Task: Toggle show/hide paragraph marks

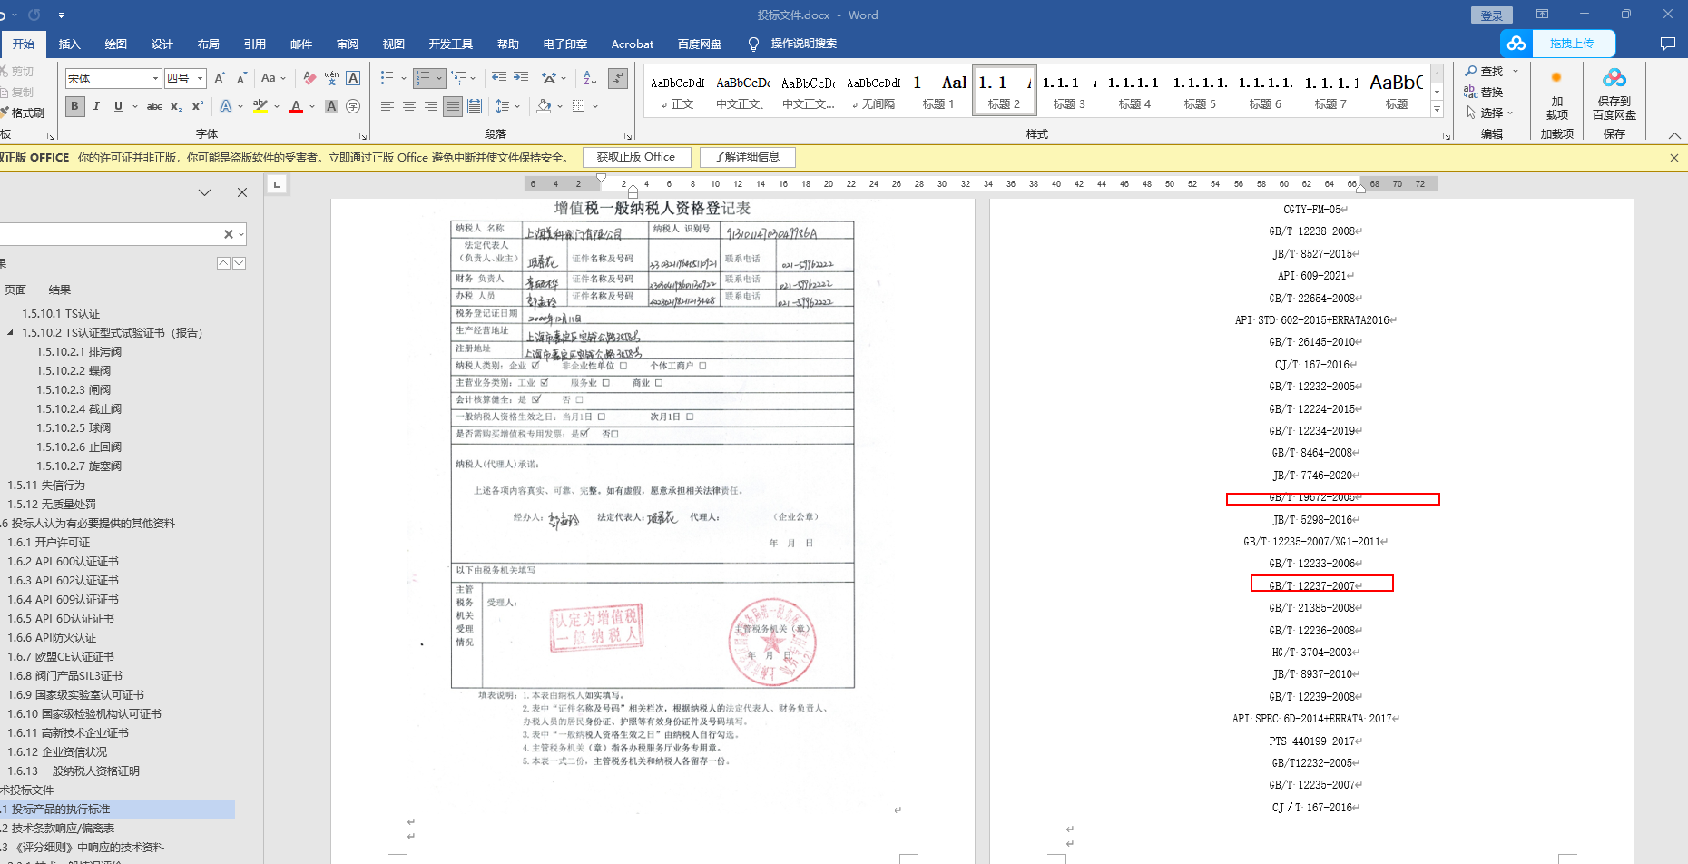Action: [619, 79]
